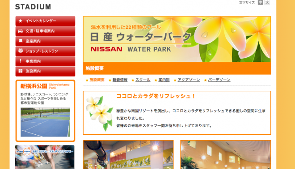Open the スクール link
The width and height of the screenshot is (295, 169).
[143, 80]
